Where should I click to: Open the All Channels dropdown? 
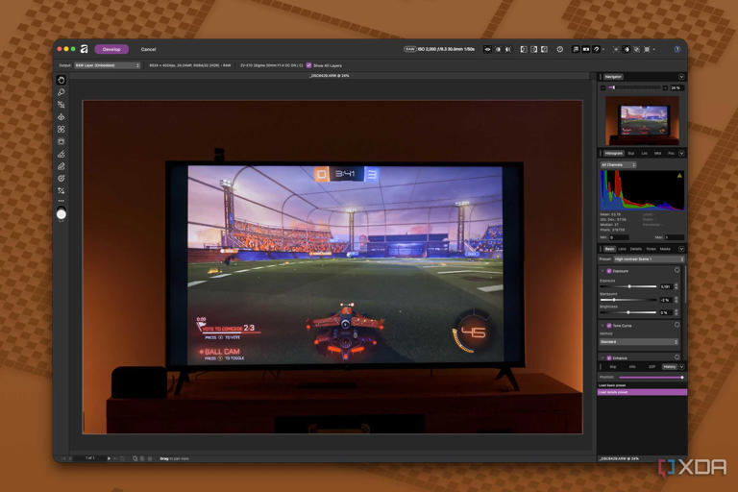coord(618,165)
